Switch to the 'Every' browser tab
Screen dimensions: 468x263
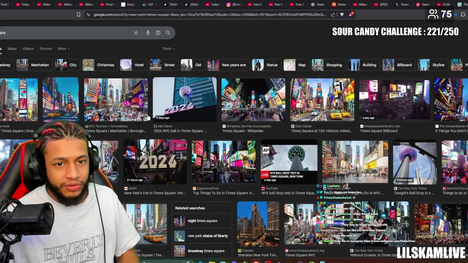[128, 4]
